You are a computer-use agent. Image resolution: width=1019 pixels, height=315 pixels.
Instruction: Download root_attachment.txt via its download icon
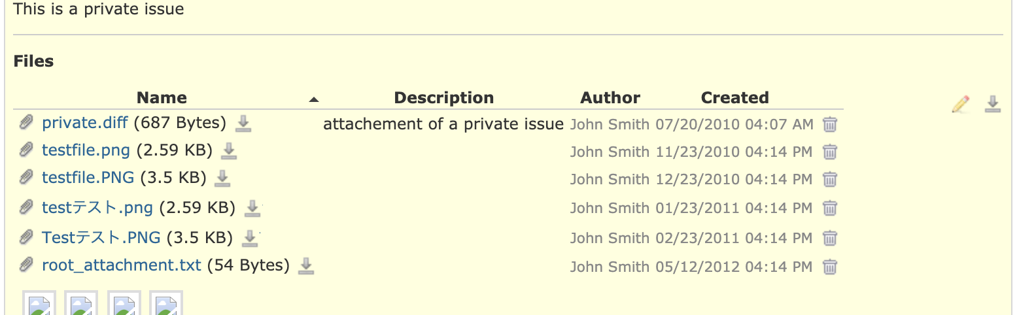coord(306,265)
